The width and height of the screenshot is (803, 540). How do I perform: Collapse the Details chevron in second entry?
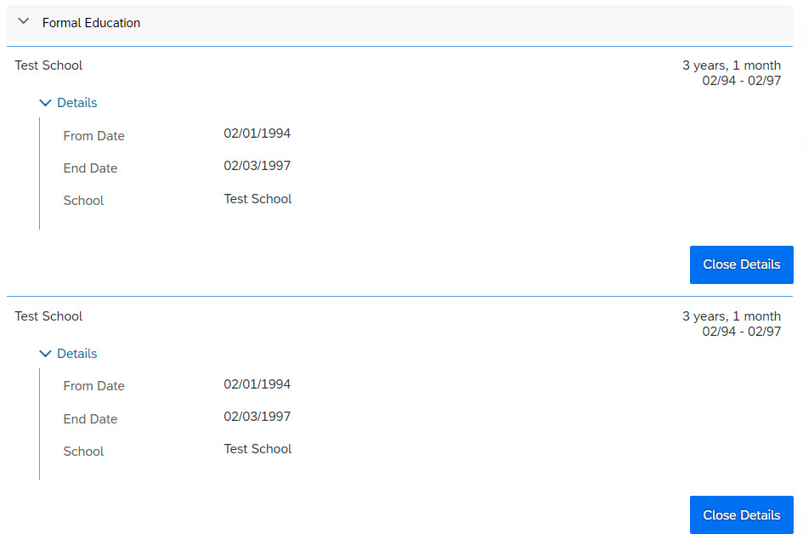tap(45, 354)
